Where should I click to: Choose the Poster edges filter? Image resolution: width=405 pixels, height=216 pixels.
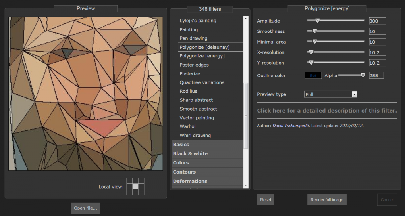coord(194,65)
